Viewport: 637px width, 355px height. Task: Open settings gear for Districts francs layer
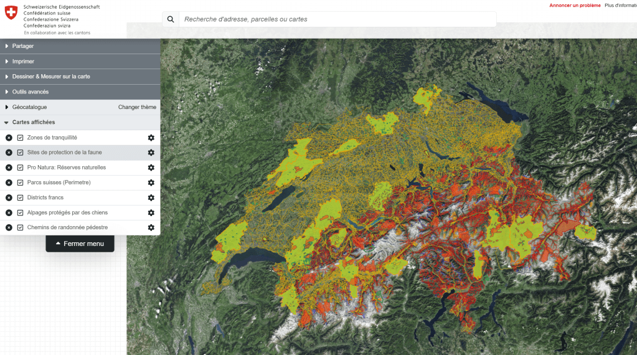point(151,198)
